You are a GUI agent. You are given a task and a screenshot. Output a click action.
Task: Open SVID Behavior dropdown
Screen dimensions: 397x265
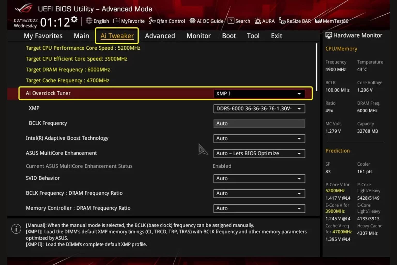pos(259,179)
